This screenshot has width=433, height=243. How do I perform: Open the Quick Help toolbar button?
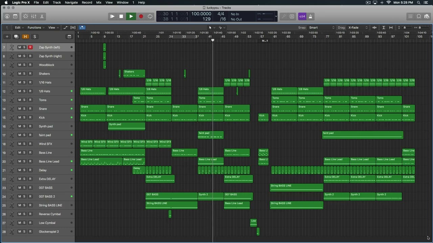click(15, 16)
